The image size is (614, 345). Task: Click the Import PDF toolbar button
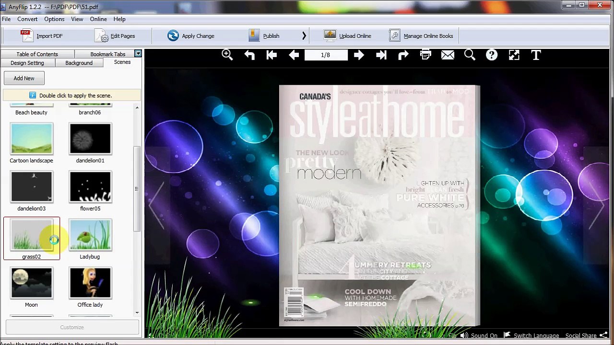(x=42, y=36)
